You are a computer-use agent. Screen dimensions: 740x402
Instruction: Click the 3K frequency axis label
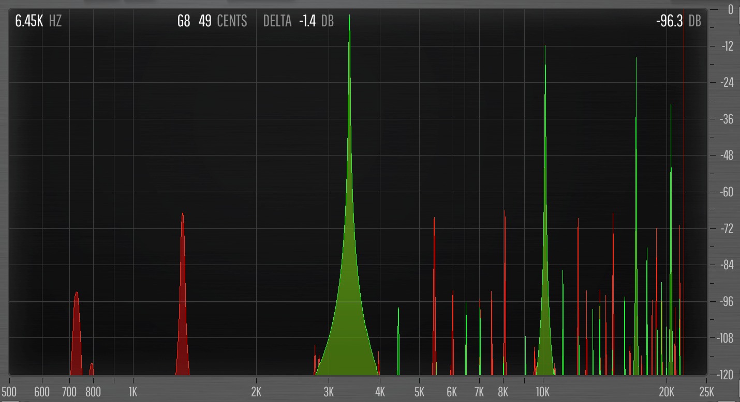tap(329, 391)
